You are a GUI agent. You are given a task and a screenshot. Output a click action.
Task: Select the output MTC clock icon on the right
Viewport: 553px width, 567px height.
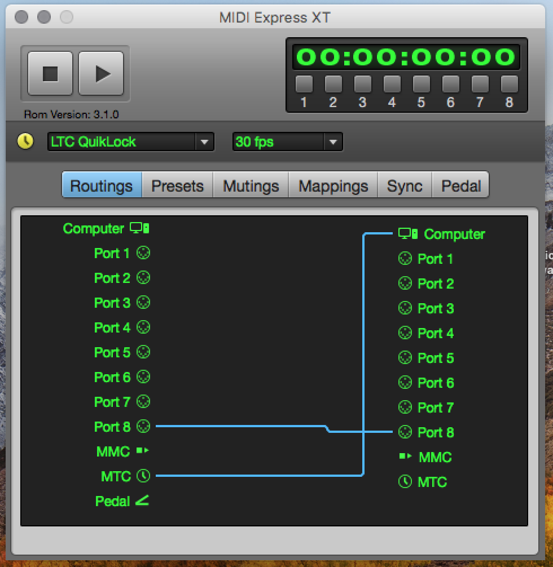[x=405, y=482]
